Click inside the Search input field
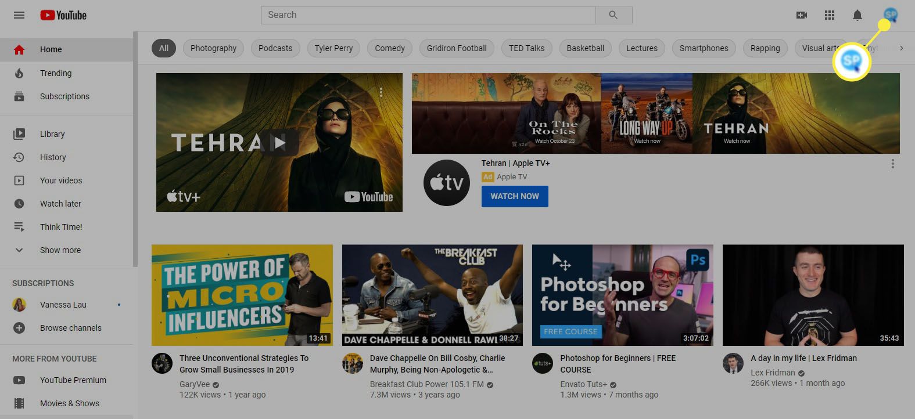The width and height of the screenshot is (915, 419). 428,15
